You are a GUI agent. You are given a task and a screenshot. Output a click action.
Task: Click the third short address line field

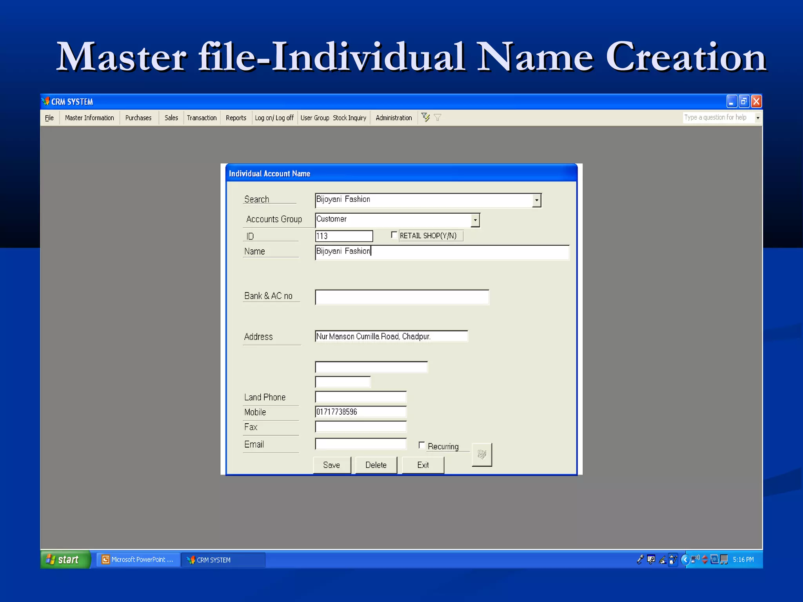coord(343,382)
